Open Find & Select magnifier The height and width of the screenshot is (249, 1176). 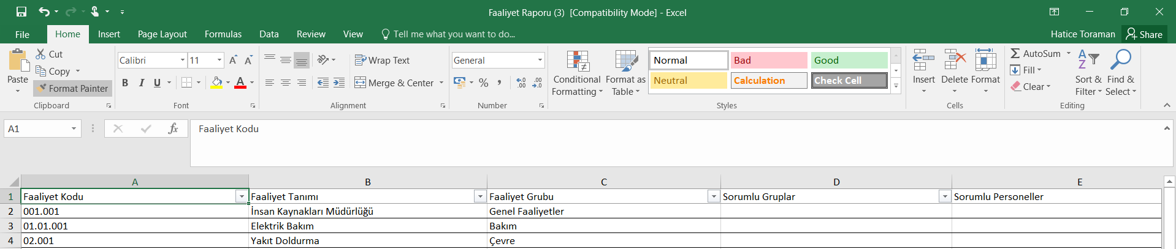[1121, 73]
